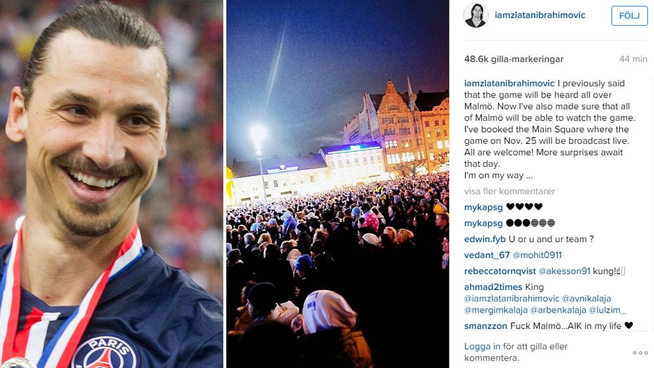Click the 44 min post timestamp

tap(633, 59)
